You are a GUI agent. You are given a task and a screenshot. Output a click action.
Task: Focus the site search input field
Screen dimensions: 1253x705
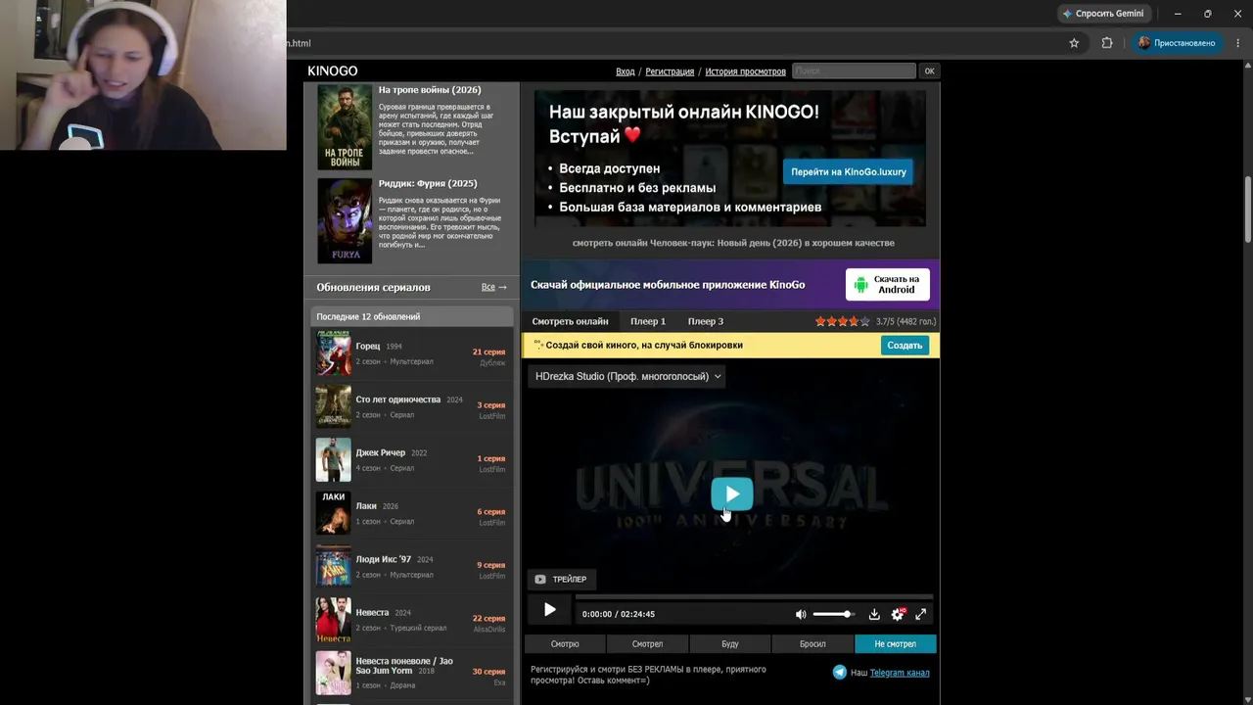tap(854, 70)
